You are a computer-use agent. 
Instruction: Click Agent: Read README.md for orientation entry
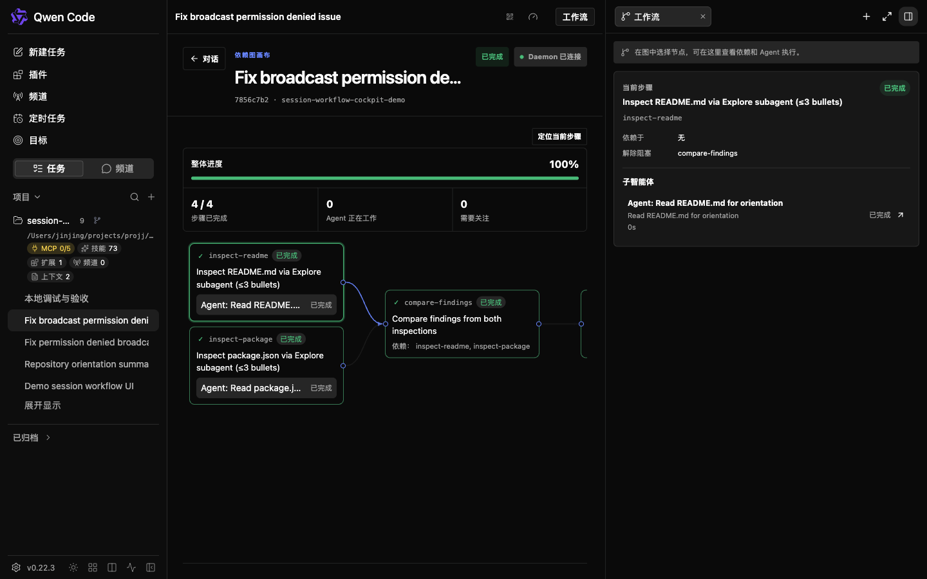point(766,215)
